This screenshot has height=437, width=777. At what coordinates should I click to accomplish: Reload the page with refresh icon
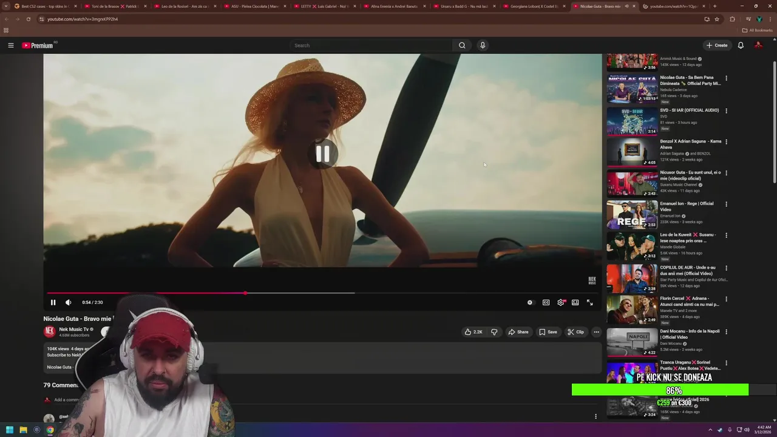pyautogui.click(x=28, y=19)
